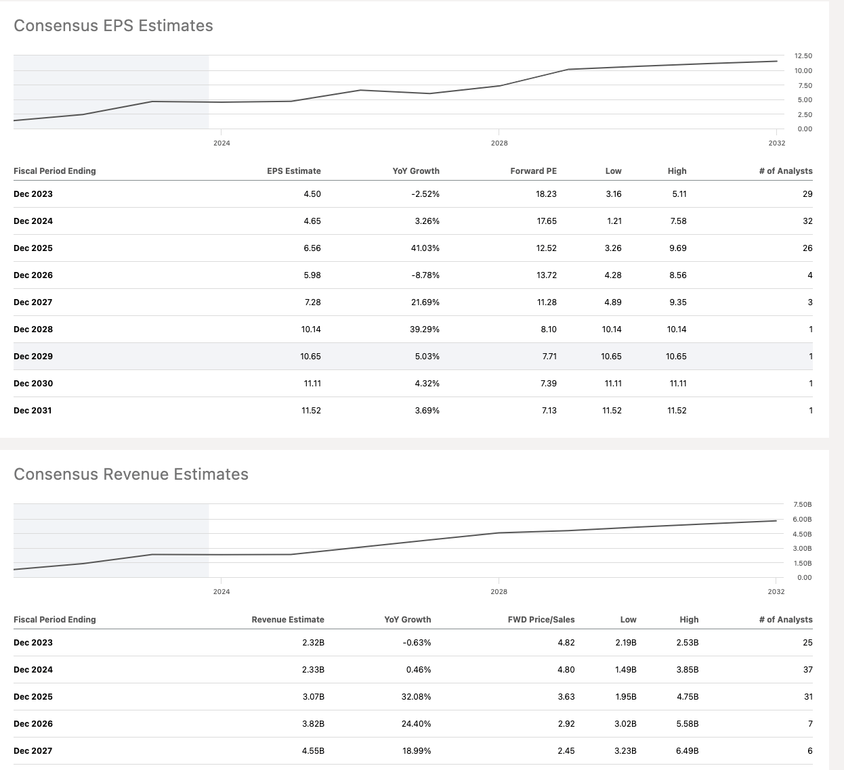Click 2028 axis label on EPS chart
This screenshot has width=844, height=770.
click(x=499, y=143)
